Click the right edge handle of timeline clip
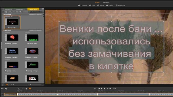The height and width of the screenshot is (97, 173). click(x=149, y=94)
